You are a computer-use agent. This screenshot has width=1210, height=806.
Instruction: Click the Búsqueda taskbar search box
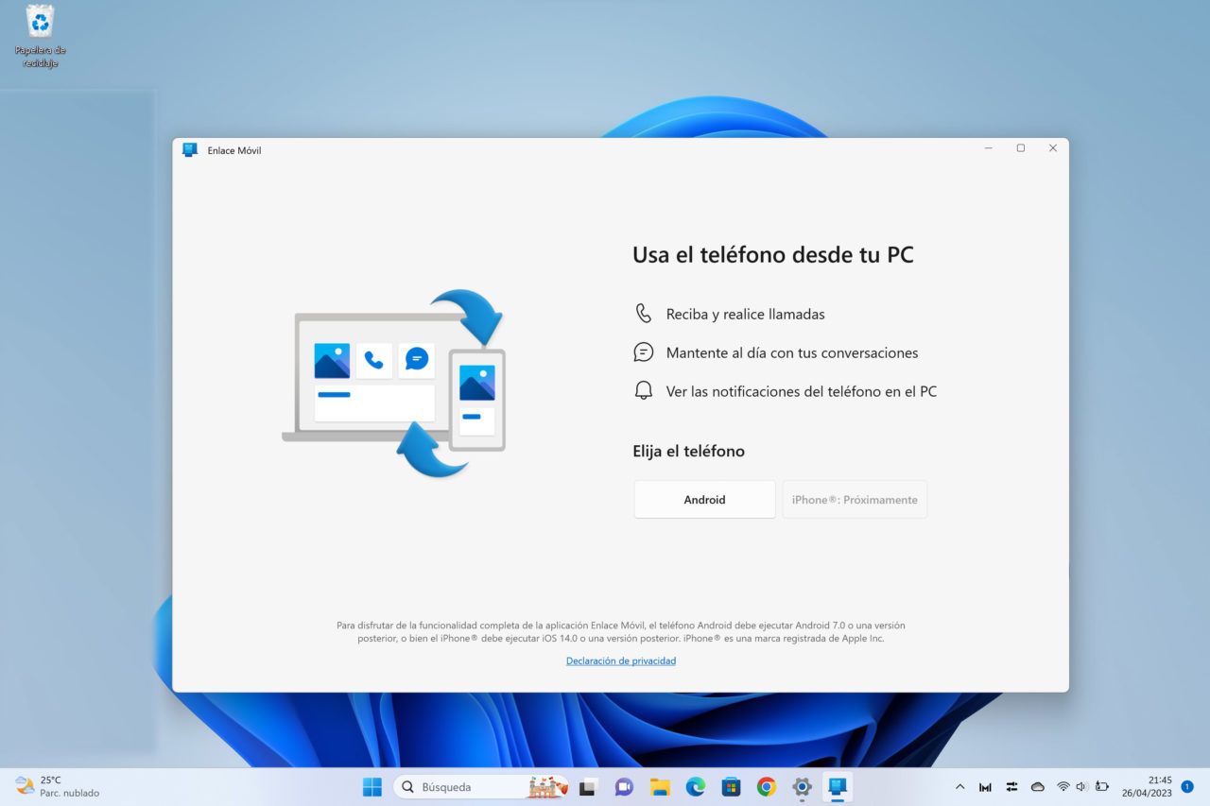(x=481, y=786)
